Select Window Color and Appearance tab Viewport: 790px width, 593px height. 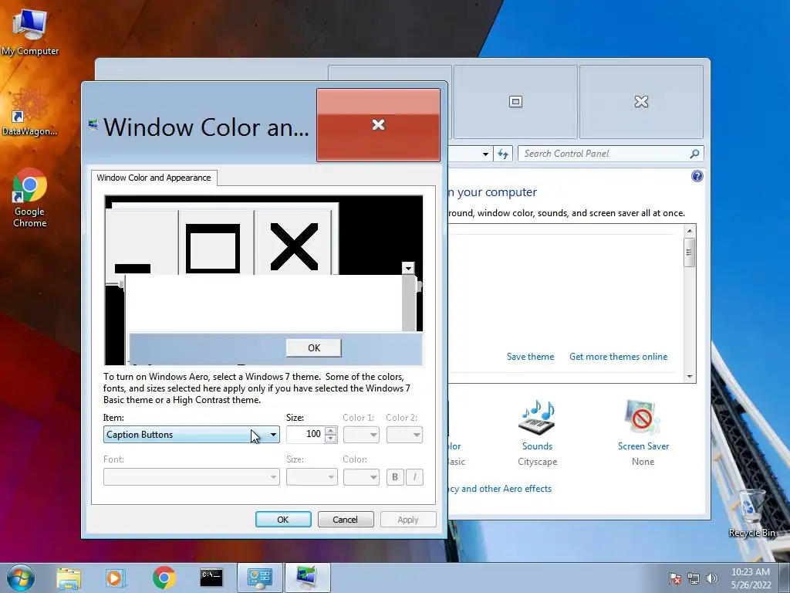click(x=154, y=178)
